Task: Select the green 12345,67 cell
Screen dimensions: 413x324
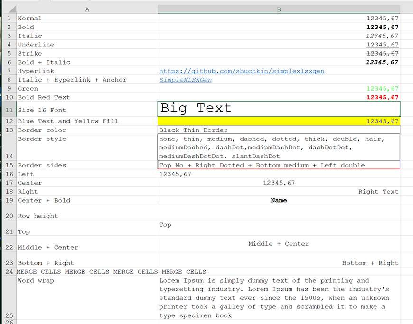Action: pos(382,89)
